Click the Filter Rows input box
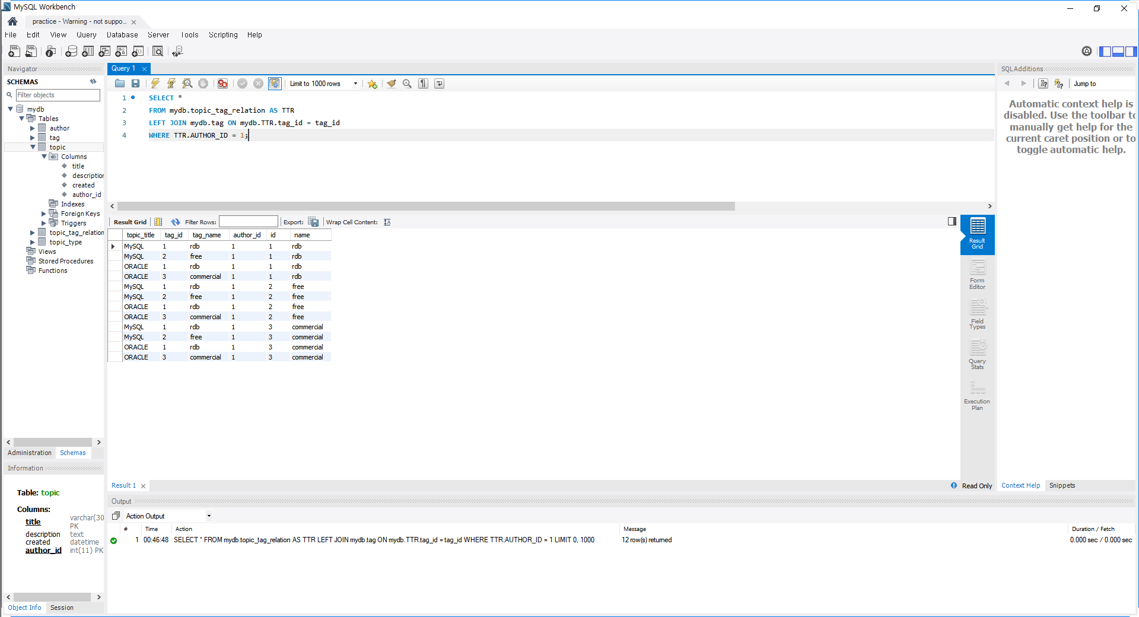The height and width of the screenshot is (617, 1139). (249, 222)
